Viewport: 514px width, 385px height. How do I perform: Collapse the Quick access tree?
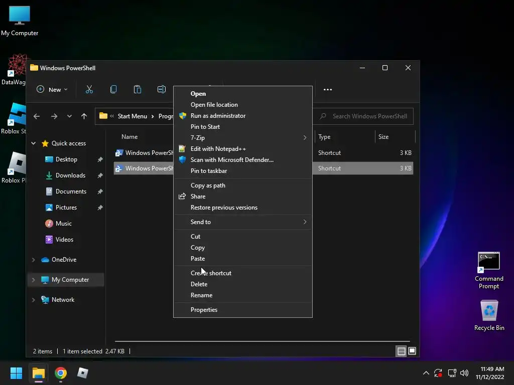tap(34, 143)
